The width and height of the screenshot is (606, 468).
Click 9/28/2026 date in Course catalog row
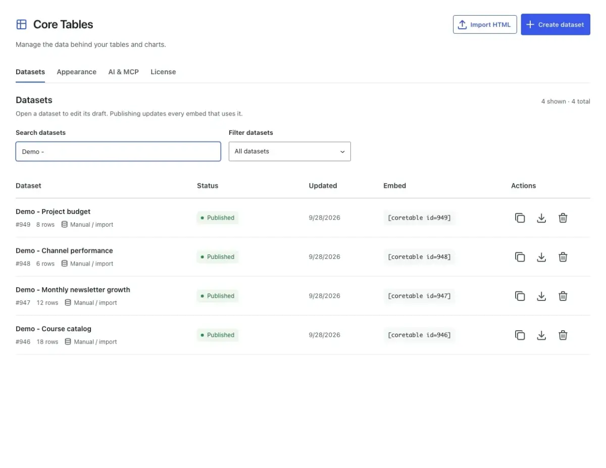tap(325, 335)
